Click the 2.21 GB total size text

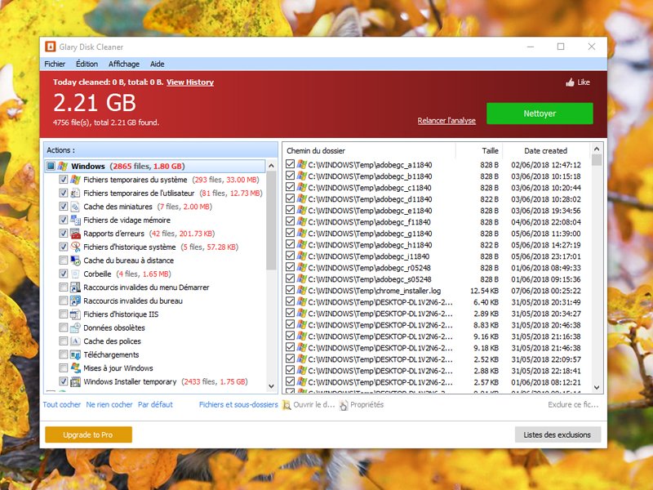pyautogui.click(x=95, y=103)
